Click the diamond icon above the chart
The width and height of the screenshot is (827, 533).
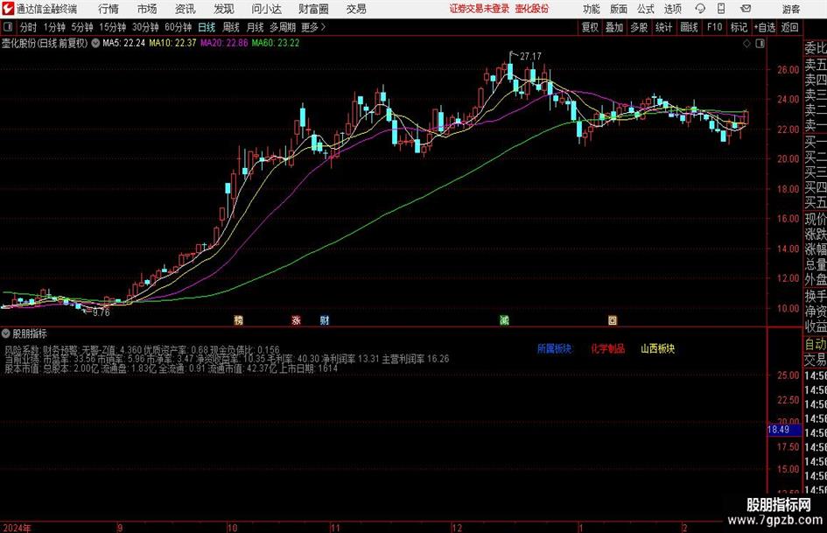[x=746, y=44]
